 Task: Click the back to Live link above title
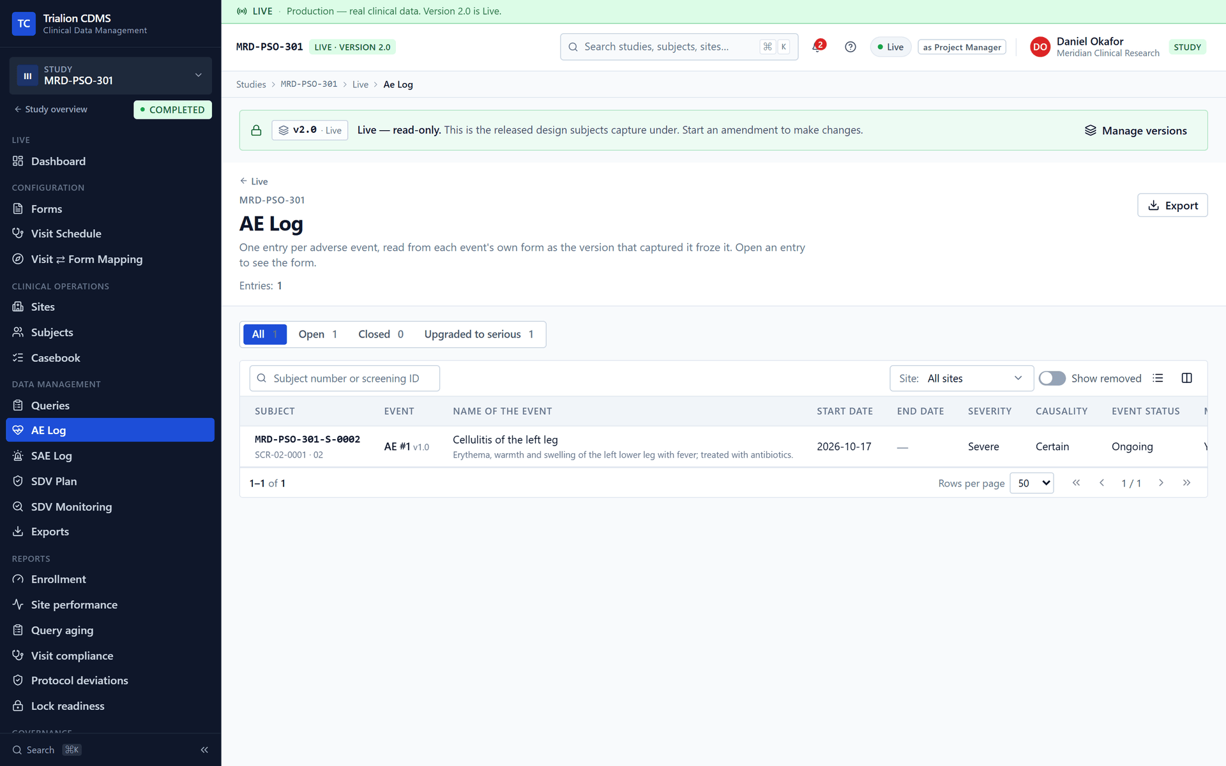click(254, 181)
